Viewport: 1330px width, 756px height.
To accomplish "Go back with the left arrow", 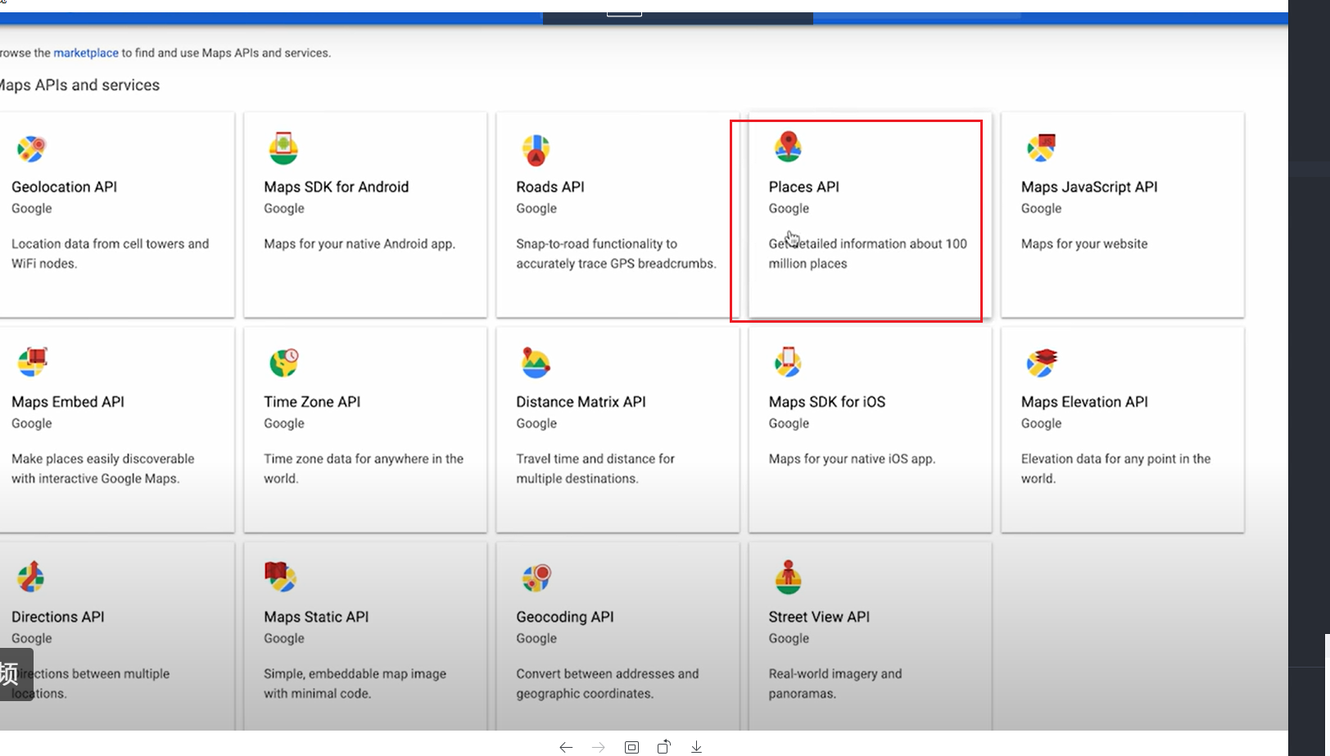I will tap(566, 747).
